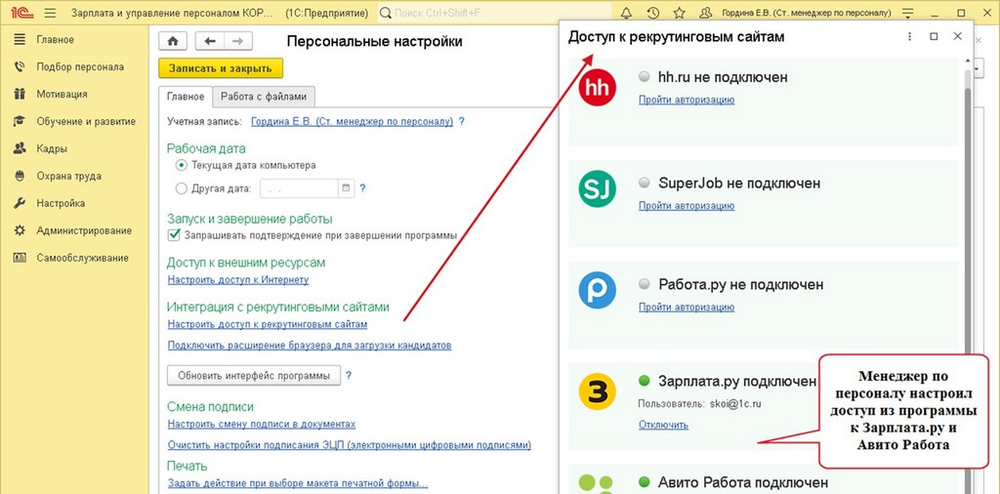Switch to the Главное tab
The width and height of the screenshot is (1000, 494).
(186, 97)
